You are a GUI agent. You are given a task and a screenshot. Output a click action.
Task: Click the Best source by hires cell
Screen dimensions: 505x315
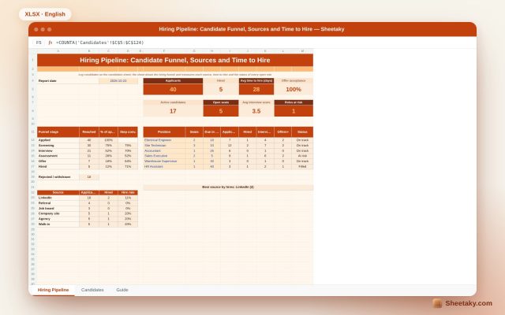[228, 187]
